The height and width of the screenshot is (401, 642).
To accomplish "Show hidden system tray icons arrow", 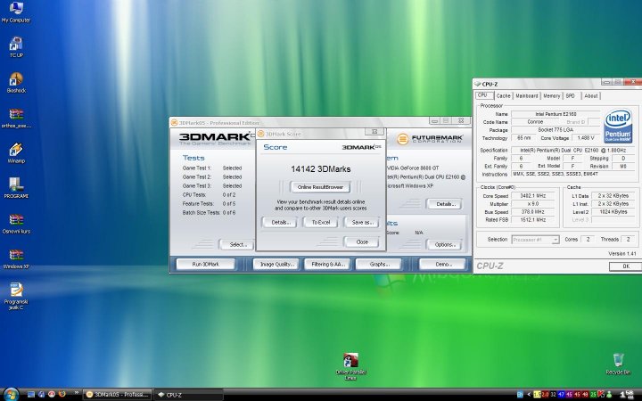I will click(x=529, y=394).
